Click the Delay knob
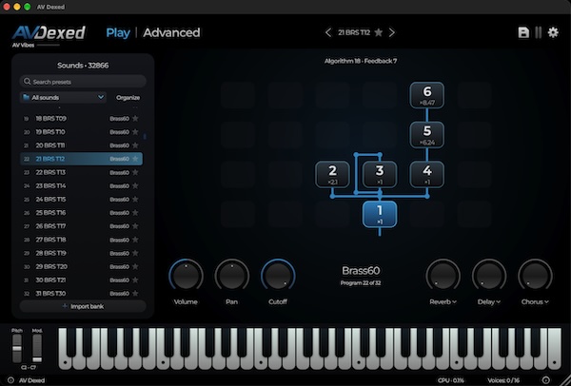Image resolution: width=571 pixels, height=386 pixels. click(489, 276)
